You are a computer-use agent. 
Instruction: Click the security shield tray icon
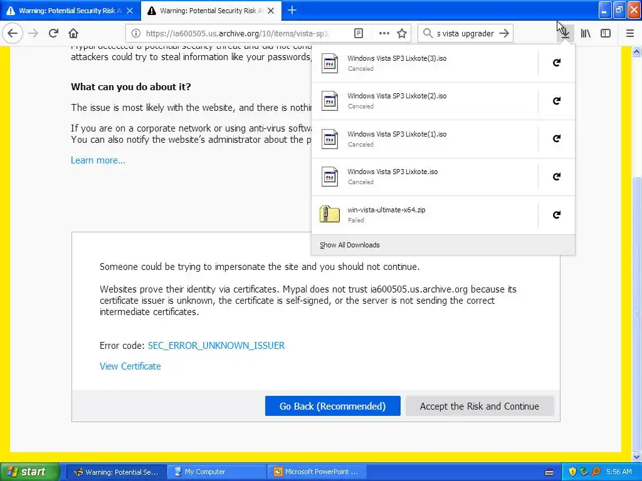click(x=572, y=472)
